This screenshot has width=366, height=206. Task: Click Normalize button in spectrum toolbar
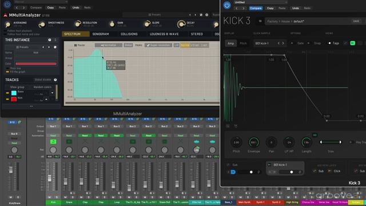108,45
